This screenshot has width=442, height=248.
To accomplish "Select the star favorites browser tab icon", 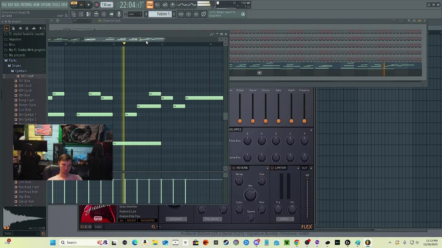I will (40, 28).
